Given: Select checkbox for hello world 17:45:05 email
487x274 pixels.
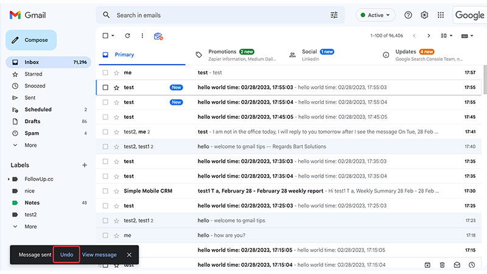Looking at the screenshot, I should tap(105, 117).
